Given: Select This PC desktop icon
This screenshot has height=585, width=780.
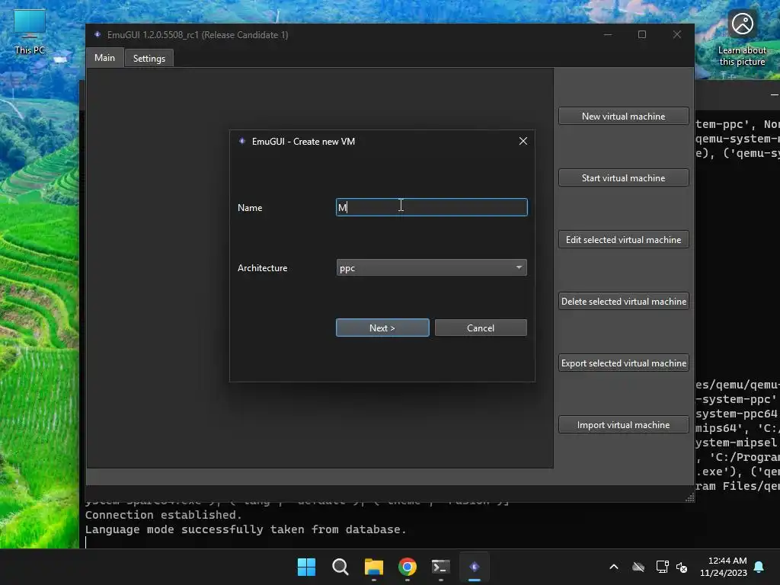Looking at the screenshot, I should point(30,32).
